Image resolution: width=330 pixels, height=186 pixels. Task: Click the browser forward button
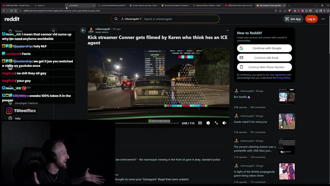[x=8, y=11]
